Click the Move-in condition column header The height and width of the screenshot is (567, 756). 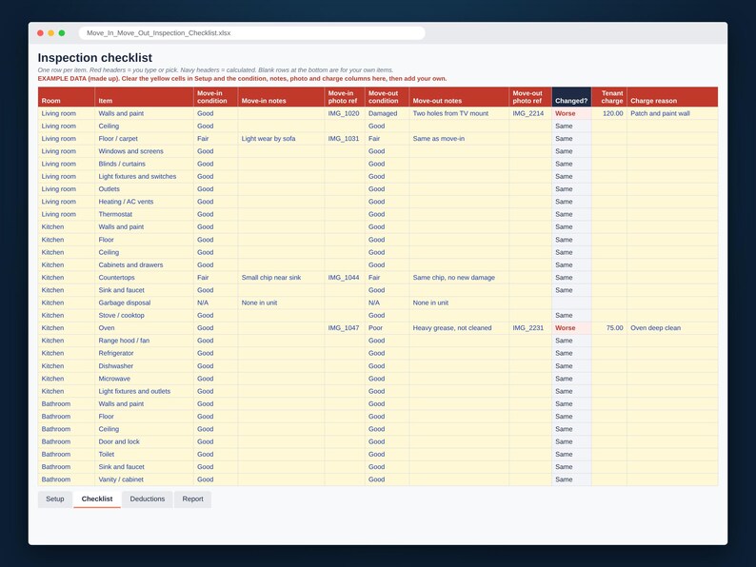point(215,97)
